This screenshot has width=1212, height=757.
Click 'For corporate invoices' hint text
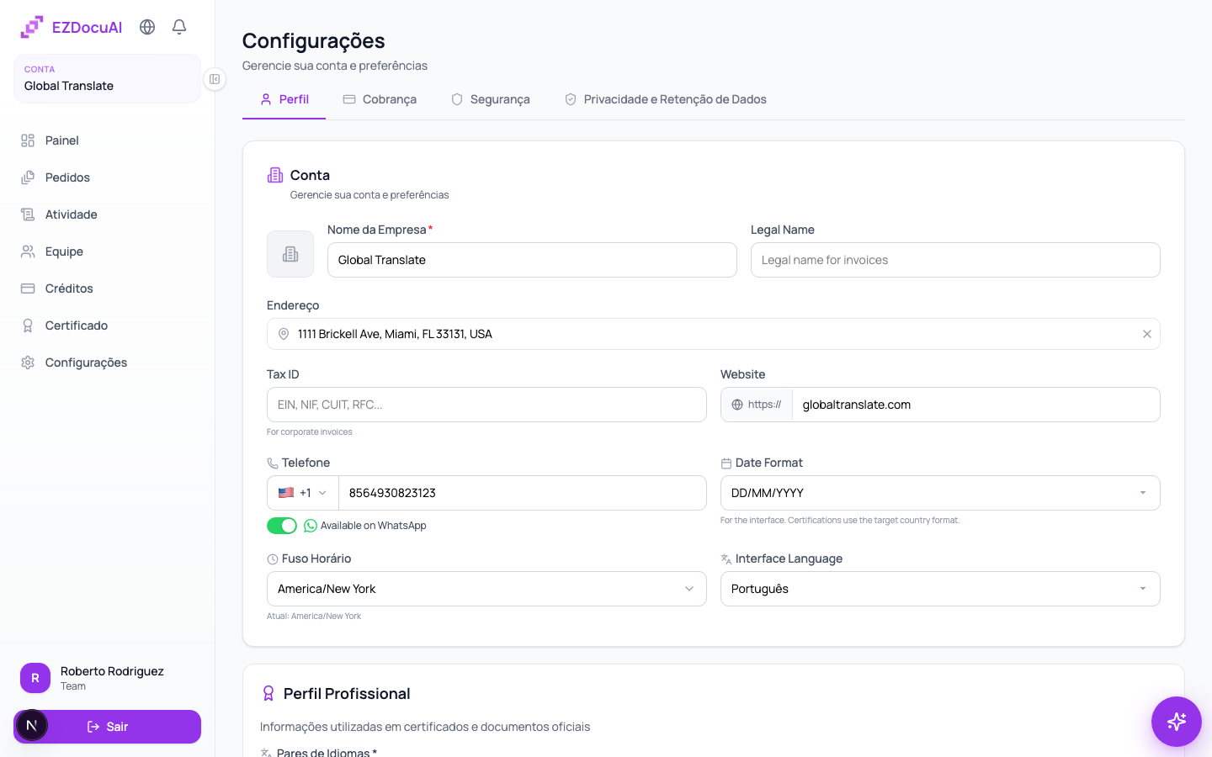tap(310, 432)
